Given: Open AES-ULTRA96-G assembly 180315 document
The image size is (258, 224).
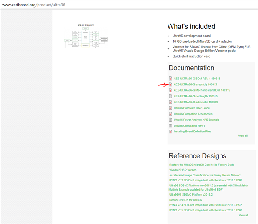Looking at the screenshot, I should [x=195, y=84].
